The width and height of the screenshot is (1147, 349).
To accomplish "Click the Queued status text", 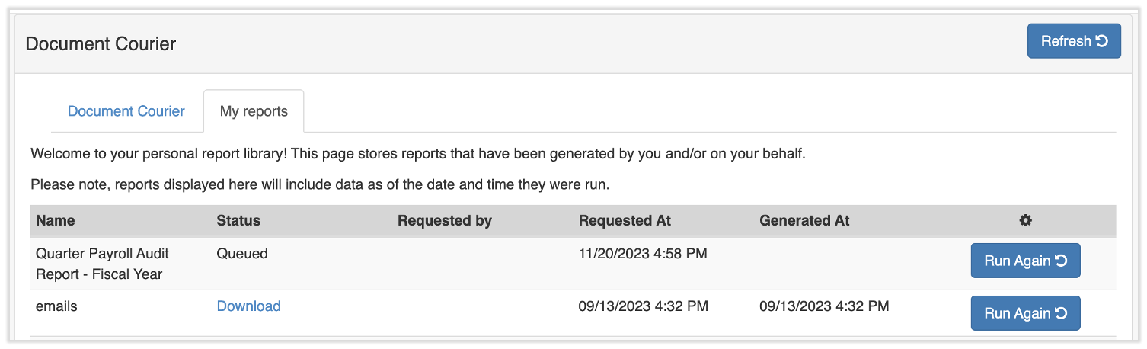I will click(242, 254).
